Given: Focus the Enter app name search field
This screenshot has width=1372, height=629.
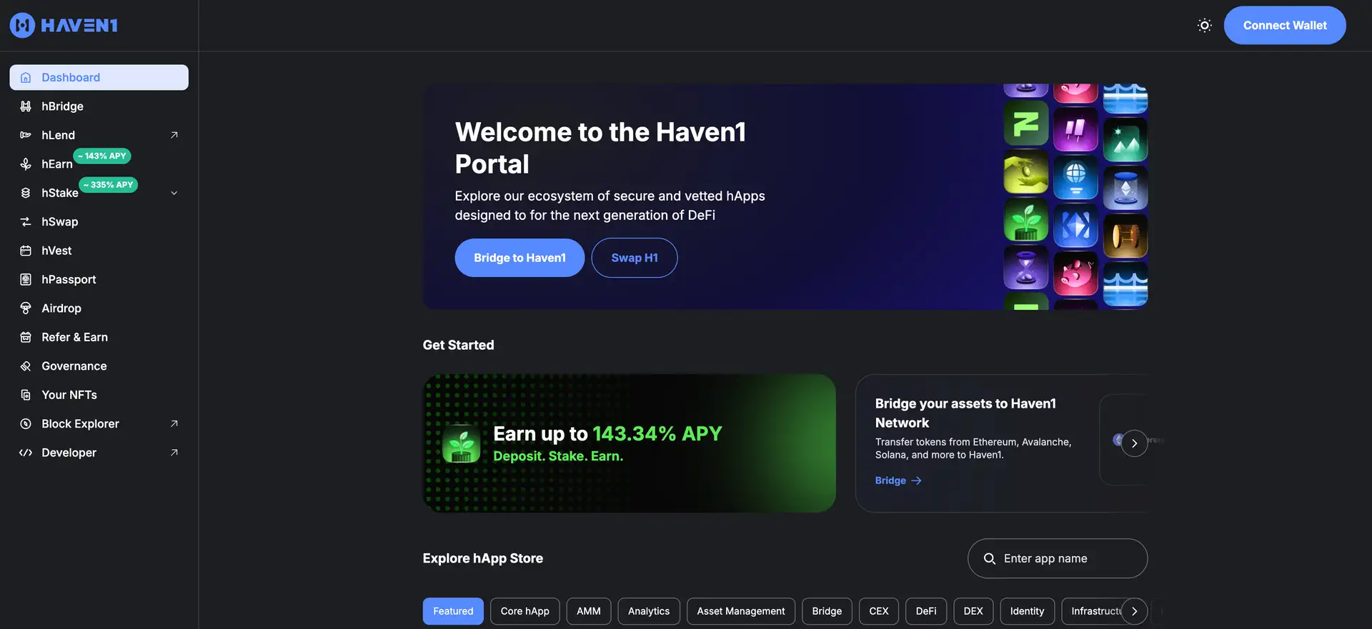Looking at the screenshot, I should (1058, 558).
